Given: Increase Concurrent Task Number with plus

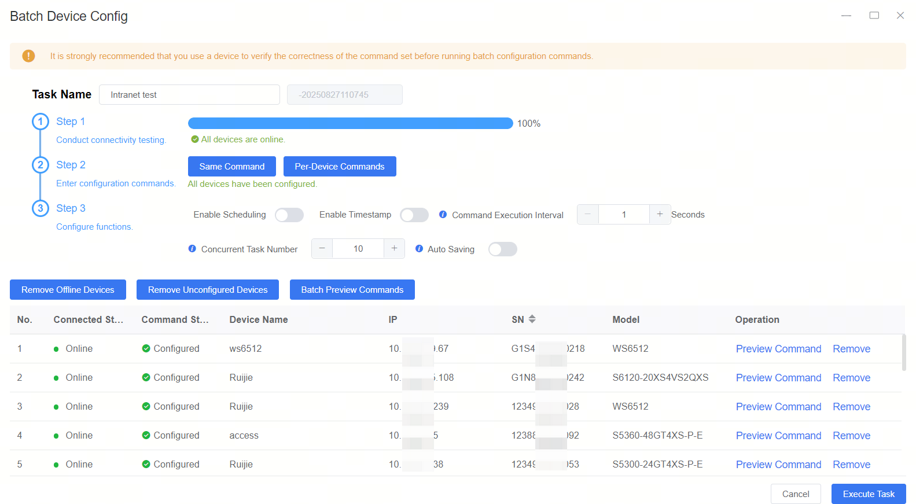Looking at the screenshot, I should click(x=394, y=249).
